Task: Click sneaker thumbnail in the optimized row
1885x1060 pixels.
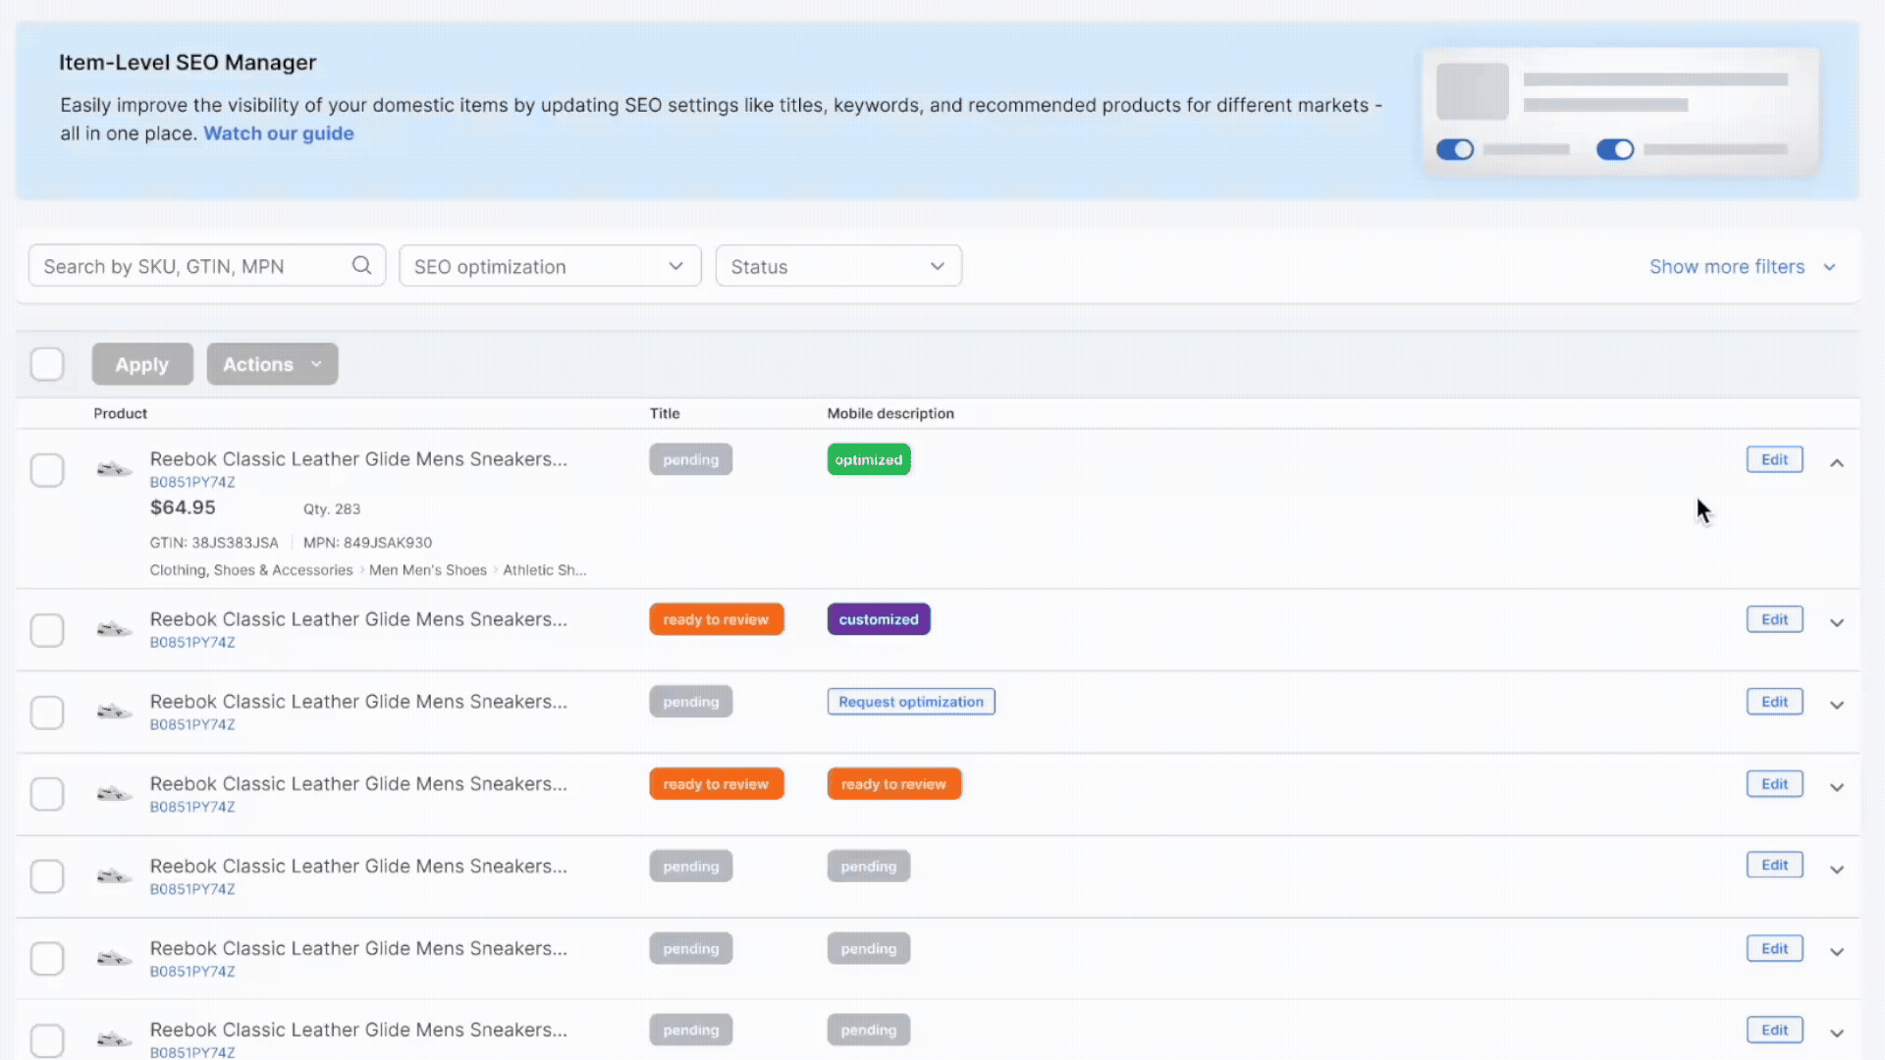Action: [114, 469]
